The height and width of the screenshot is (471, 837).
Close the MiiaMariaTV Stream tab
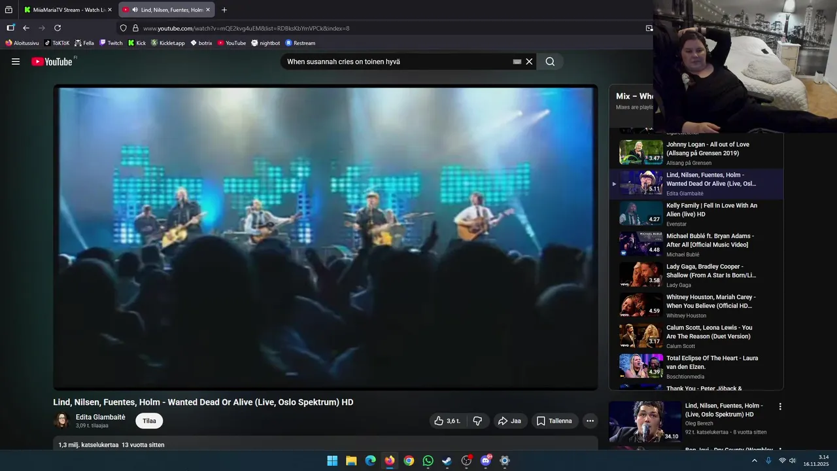pyautogui.click(x=109, y=10)
